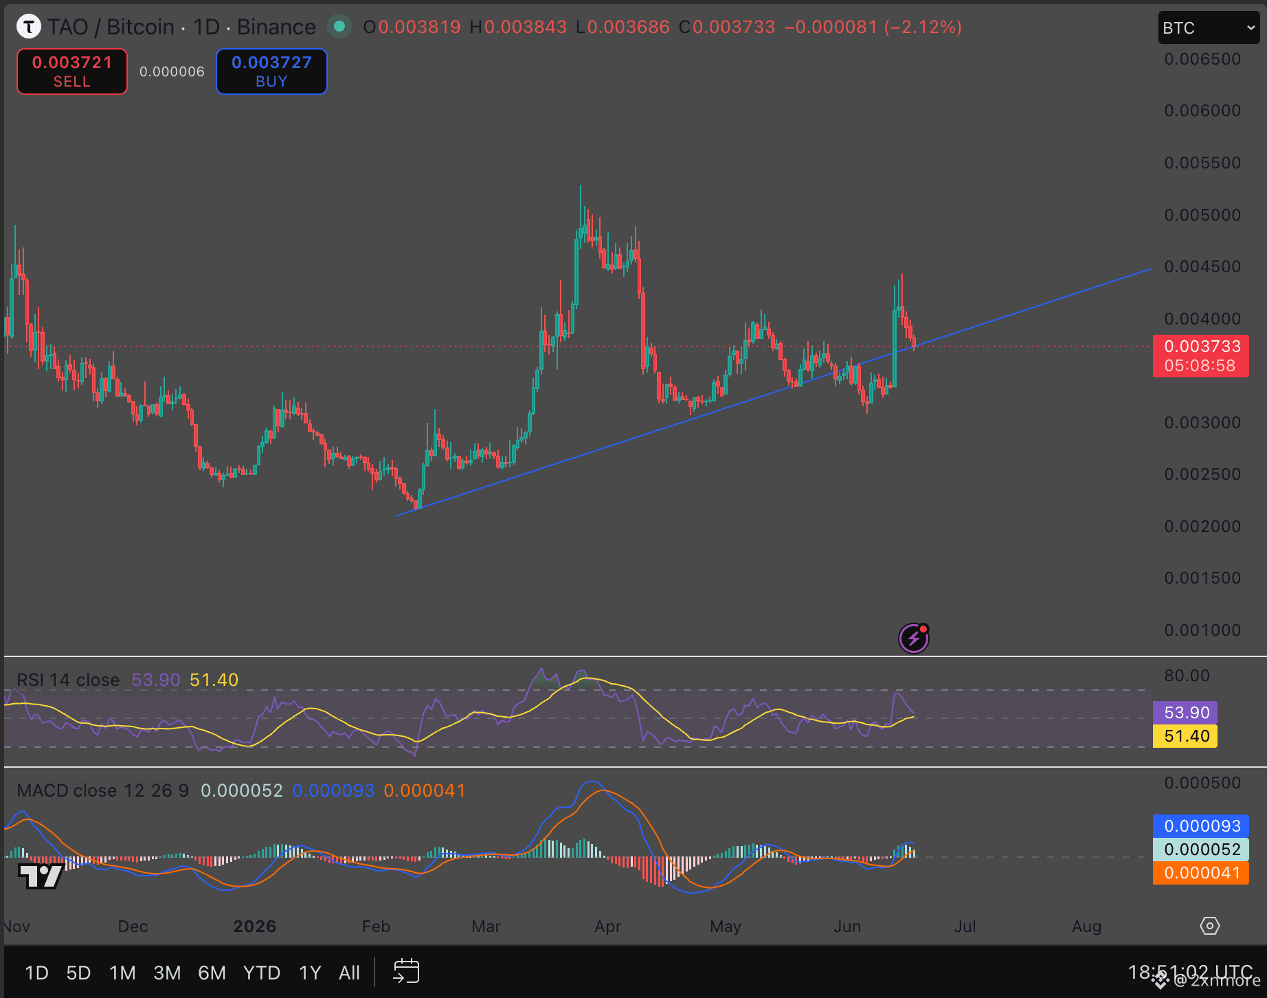Image resolution: width=1267 pixels, height=998 pixels.
Task: Select the 6M date range
Action: pyautogui.click(x=212, y=973)
